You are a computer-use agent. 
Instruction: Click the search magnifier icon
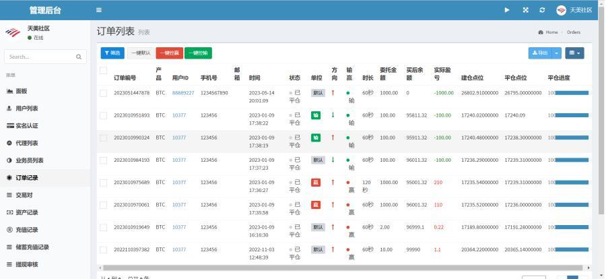point(79,57)
